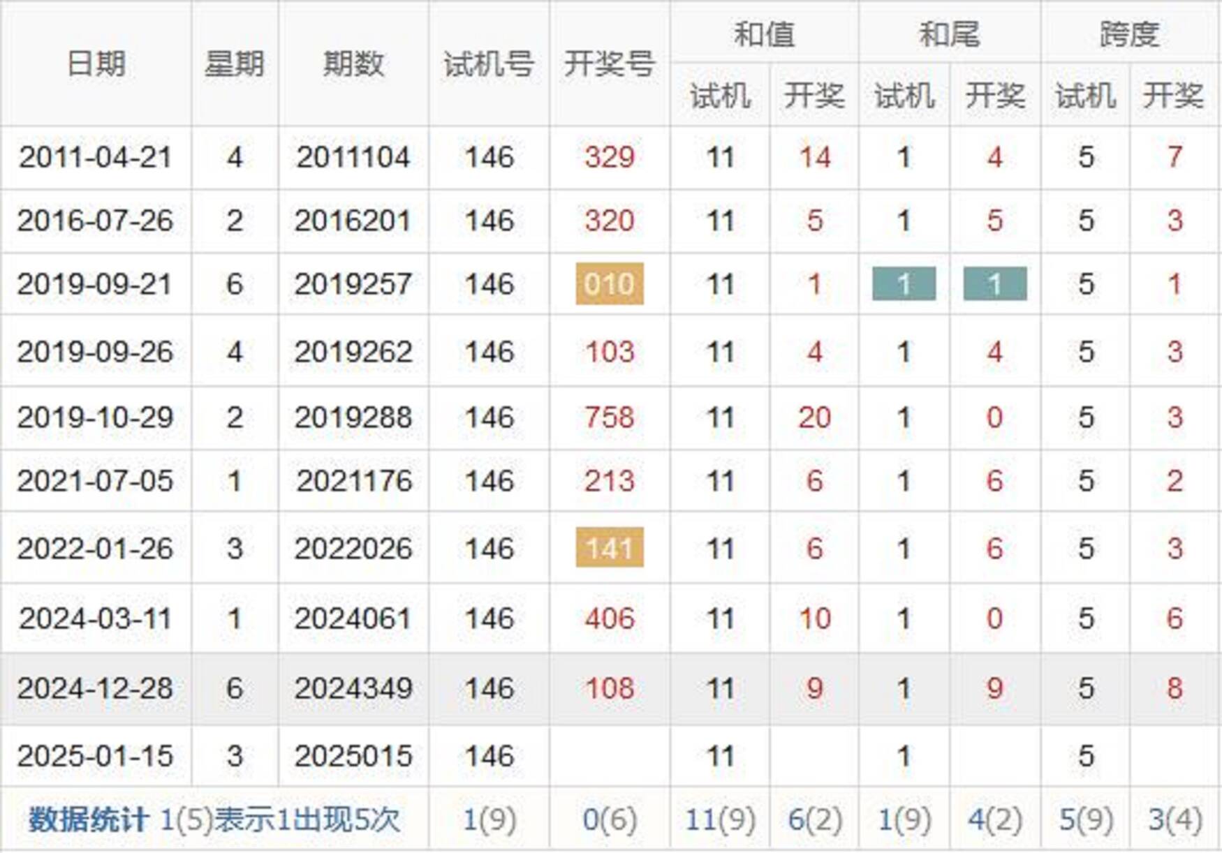Click the 跨度 group header
This screenshot has width=1222, height=853.
point(1130,34)
